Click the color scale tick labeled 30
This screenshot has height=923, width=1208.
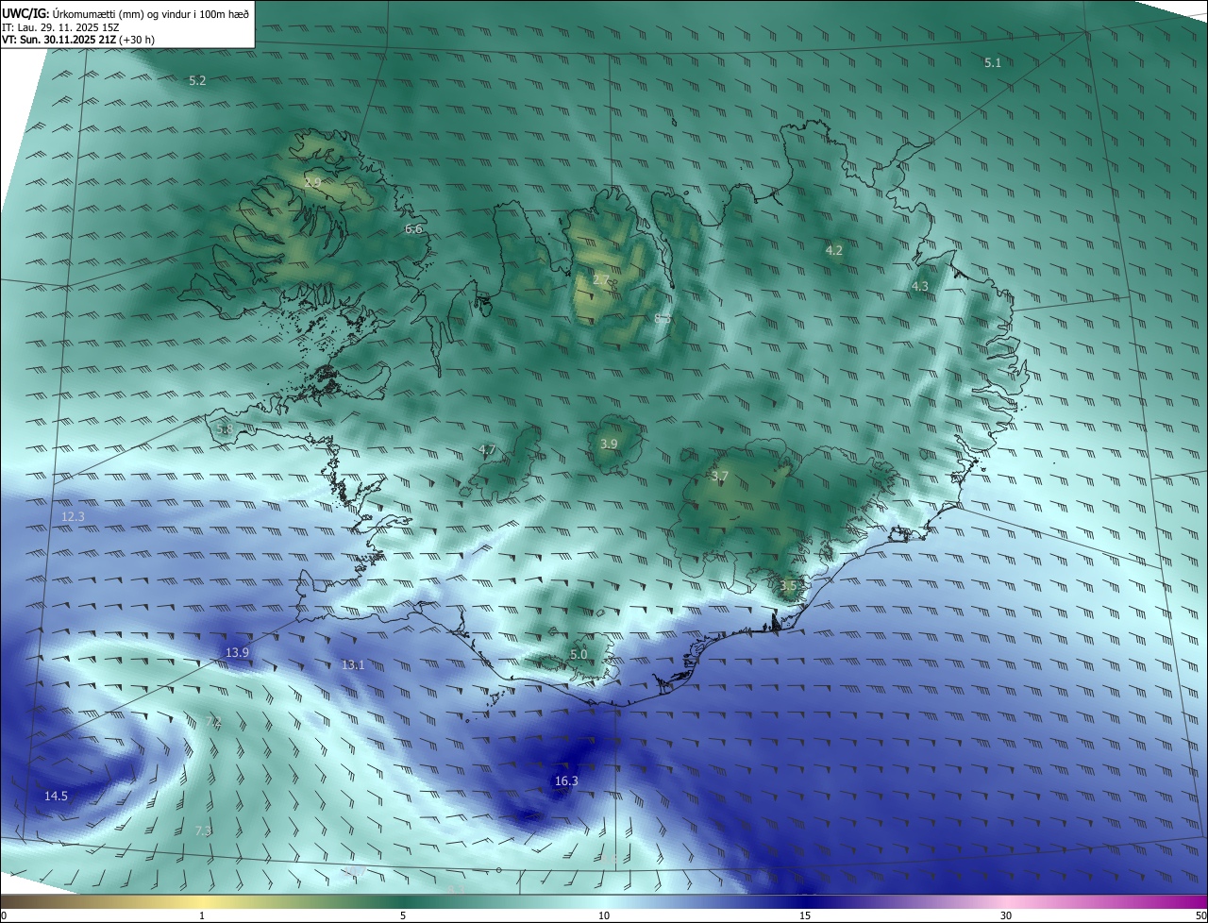tap(1006, 916)
